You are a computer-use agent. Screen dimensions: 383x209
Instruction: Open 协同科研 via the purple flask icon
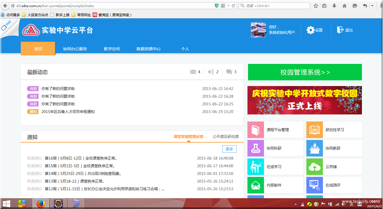255,148
